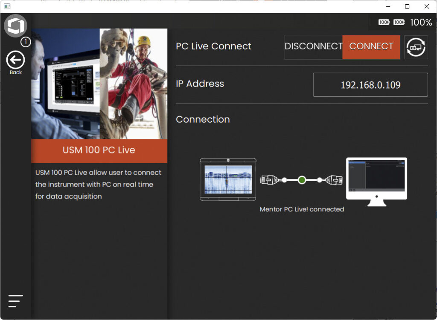
Task: Click the circled number 1 badge
Action: [x=26, y=42]
